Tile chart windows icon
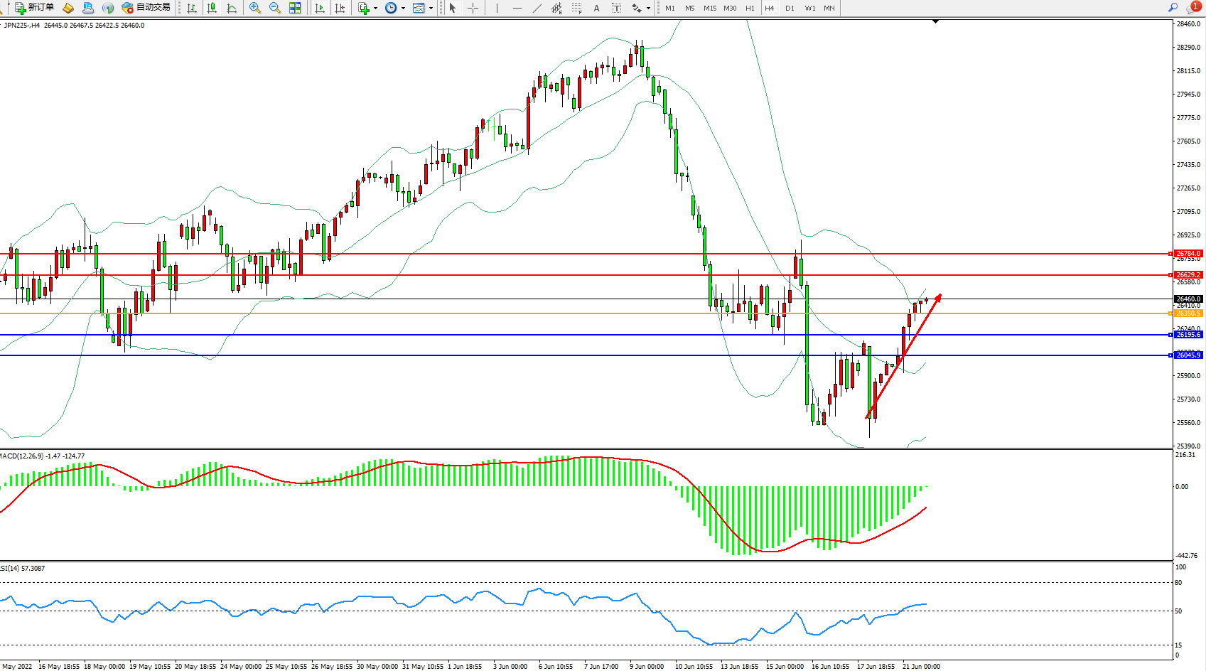The image size is (1206, 671). [x=295, y=8]
